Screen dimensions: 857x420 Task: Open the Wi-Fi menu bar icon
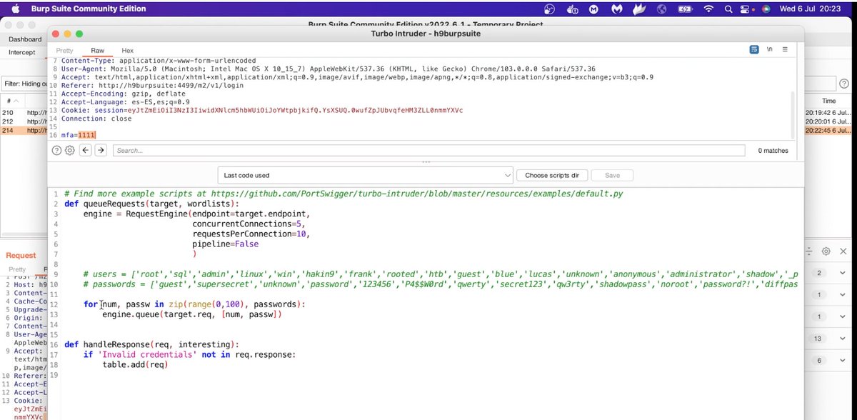tap(708, 9)
